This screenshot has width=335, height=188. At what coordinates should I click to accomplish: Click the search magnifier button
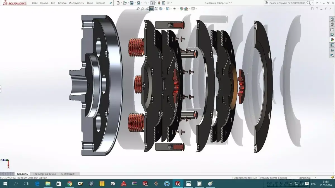click(x=308, y=3)
